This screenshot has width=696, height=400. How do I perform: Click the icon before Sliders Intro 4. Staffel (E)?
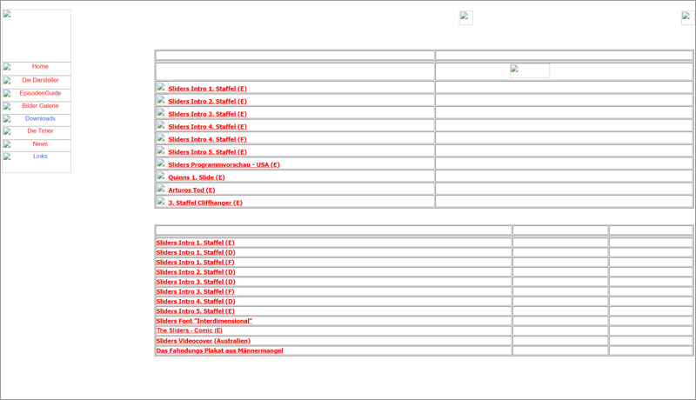point(161,125)
